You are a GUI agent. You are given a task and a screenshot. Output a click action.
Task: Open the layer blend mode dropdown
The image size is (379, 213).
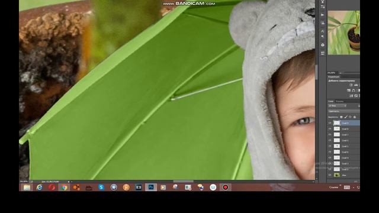point(343,111)
